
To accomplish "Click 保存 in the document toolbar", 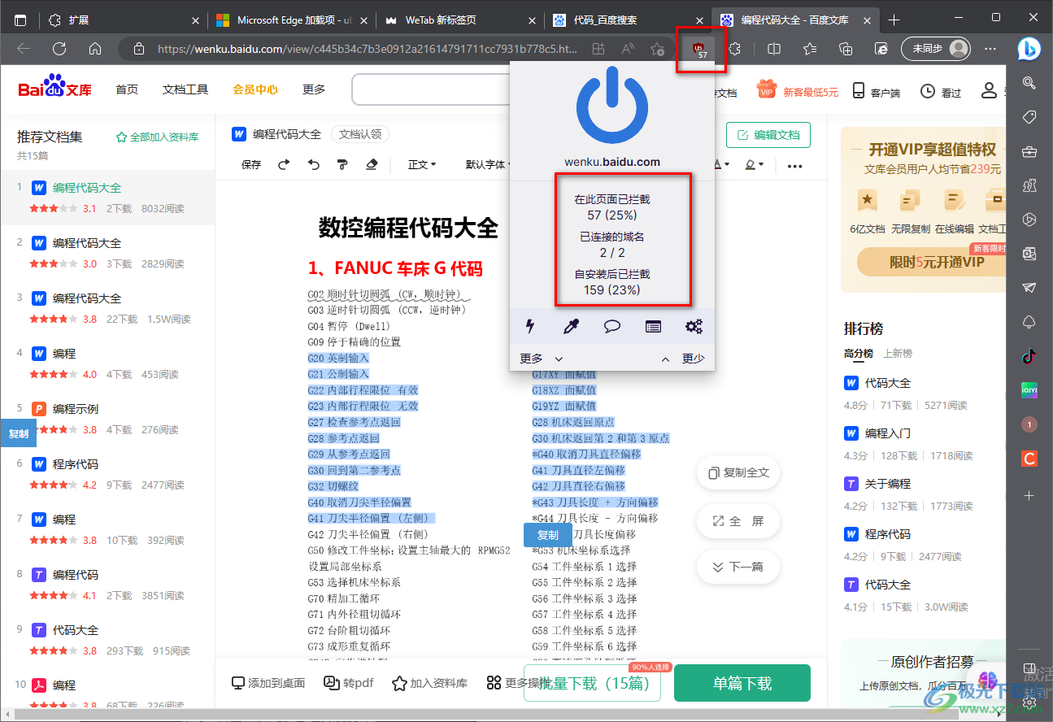I will (251, 165).
